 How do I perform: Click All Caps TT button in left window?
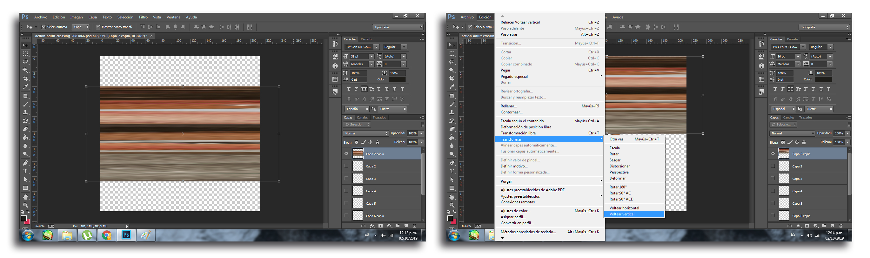point(364,89)
